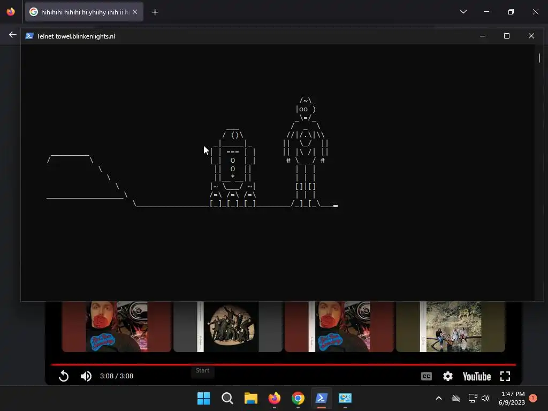
Task: Open YouTube player settings gear
Action: (448, 376)
